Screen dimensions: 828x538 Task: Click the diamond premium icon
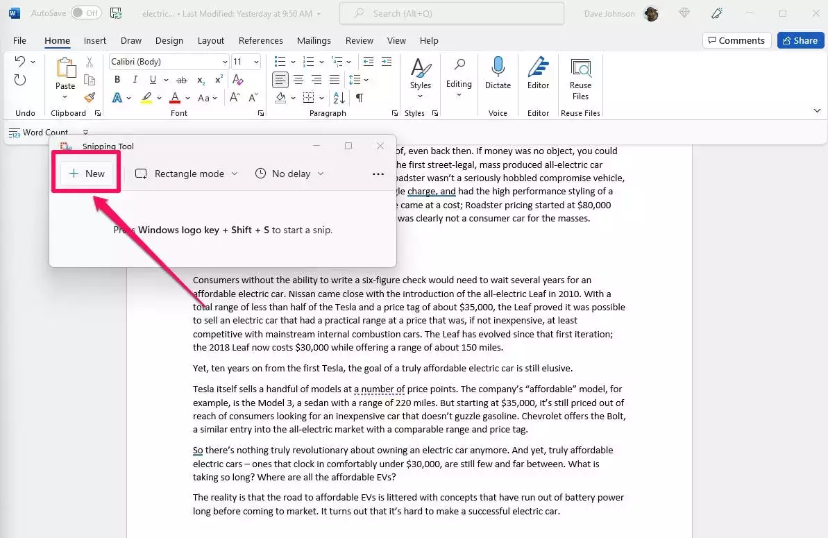click(x=684, y=13)
